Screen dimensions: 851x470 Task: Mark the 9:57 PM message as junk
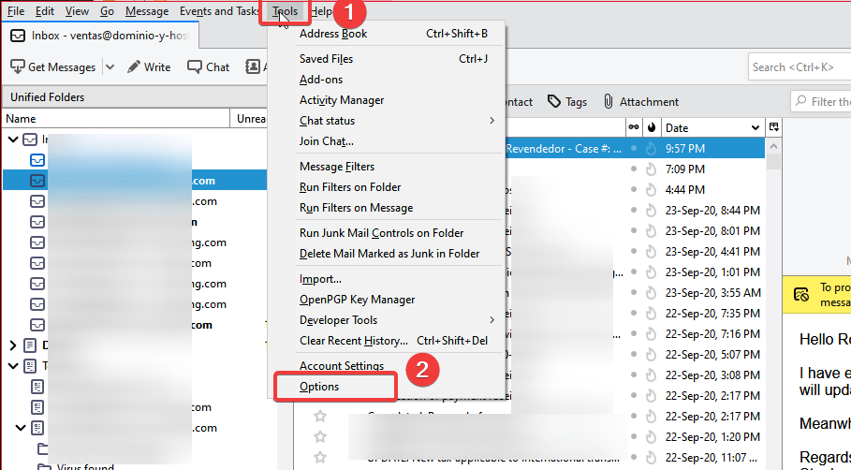point(653,148)
